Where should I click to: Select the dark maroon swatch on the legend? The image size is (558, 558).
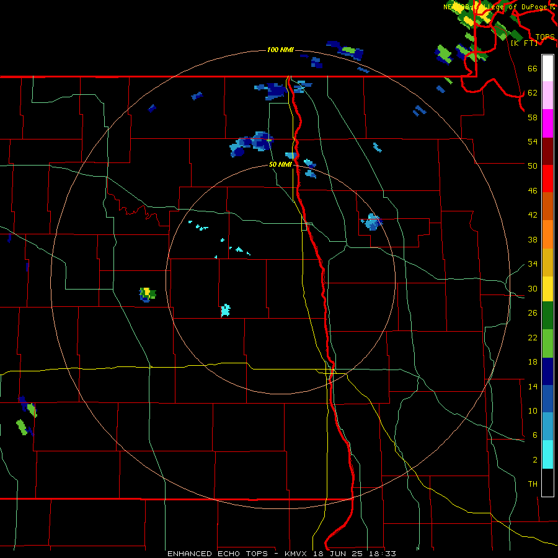[547, 151]
